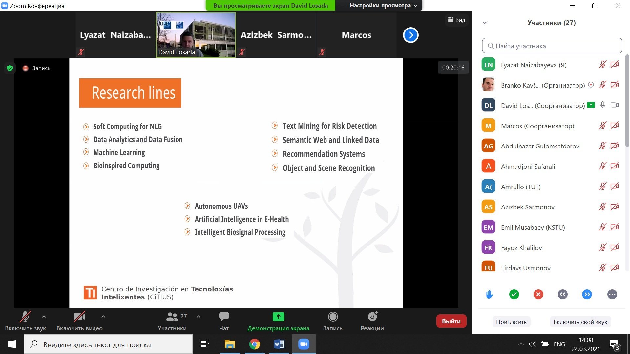The height and width of the screenshot is (354, 630).
Task: Click the Пригласить invite button
Action: (x=511, y=322)
